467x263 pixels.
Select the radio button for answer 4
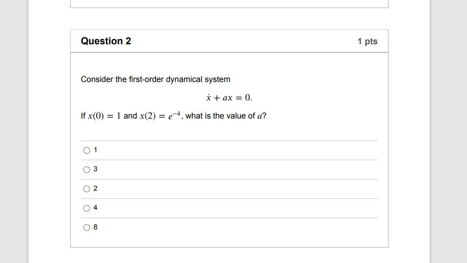[x=87, y=207]
